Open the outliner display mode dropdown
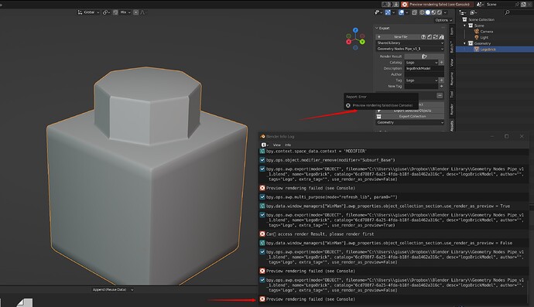Screen dimensions: 534x307 coord(474,12)
